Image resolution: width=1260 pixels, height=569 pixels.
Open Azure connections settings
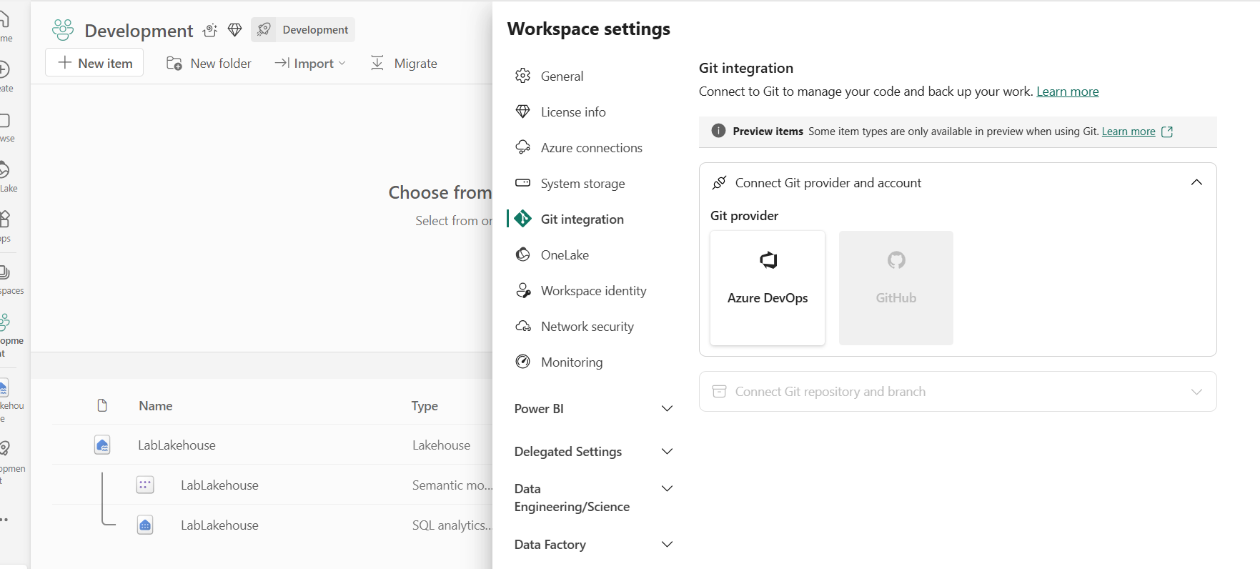[x=592, y=148]
